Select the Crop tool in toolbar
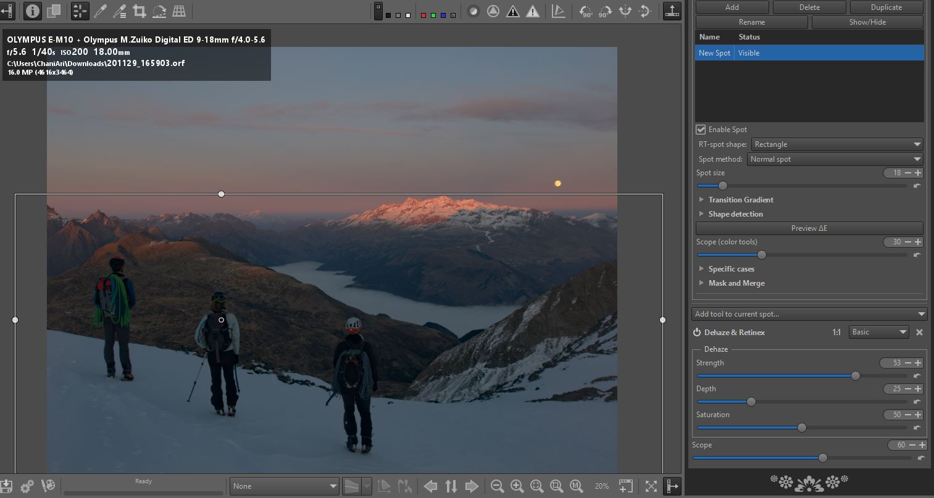This screenshot has height=498, width=934. tap(140, 10)
